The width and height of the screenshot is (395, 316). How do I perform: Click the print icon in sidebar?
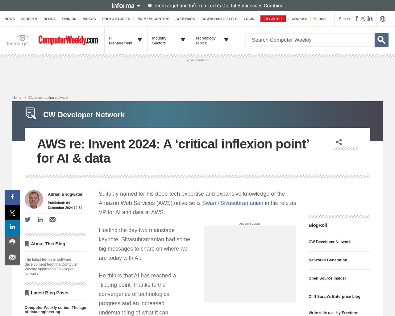pyautogui.click(x=12, y=242)
